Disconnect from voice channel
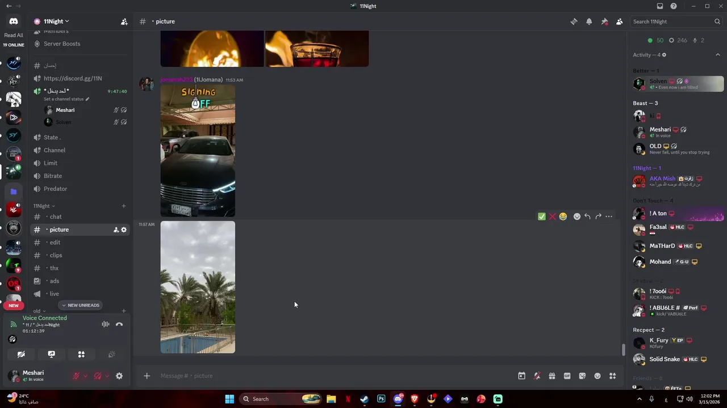 click(x=119, y=324)
